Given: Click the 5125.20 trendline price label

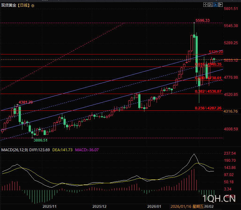Looking at the screenshot, I should point(216,52).
